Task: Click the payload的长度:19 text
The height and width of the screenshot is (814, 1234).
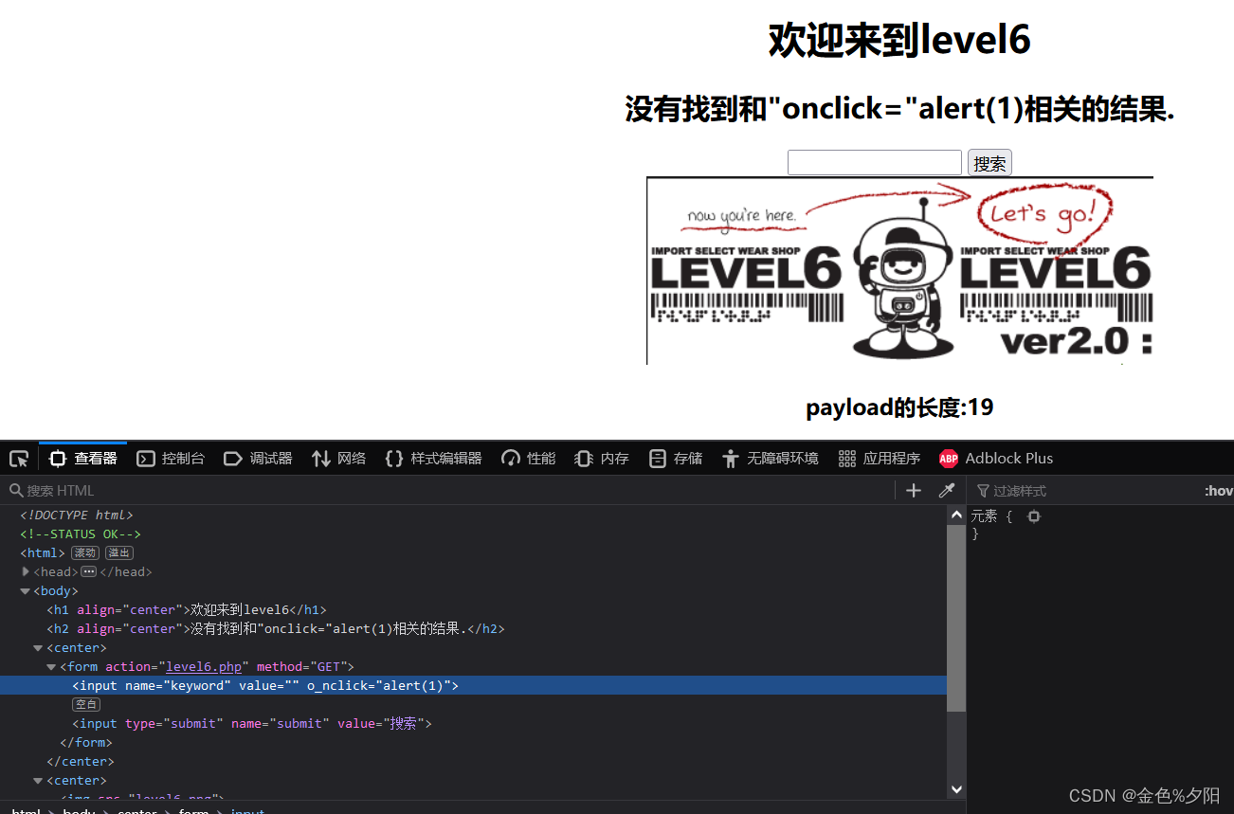Action: [x=899, y=407]
